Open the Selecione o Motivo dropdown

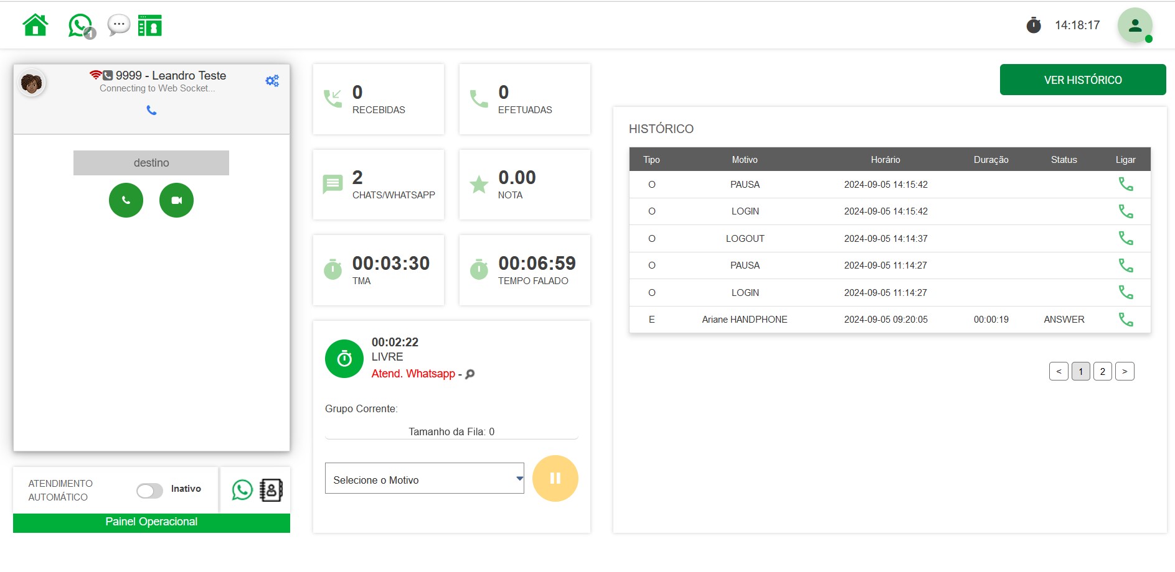pos(424,479)
